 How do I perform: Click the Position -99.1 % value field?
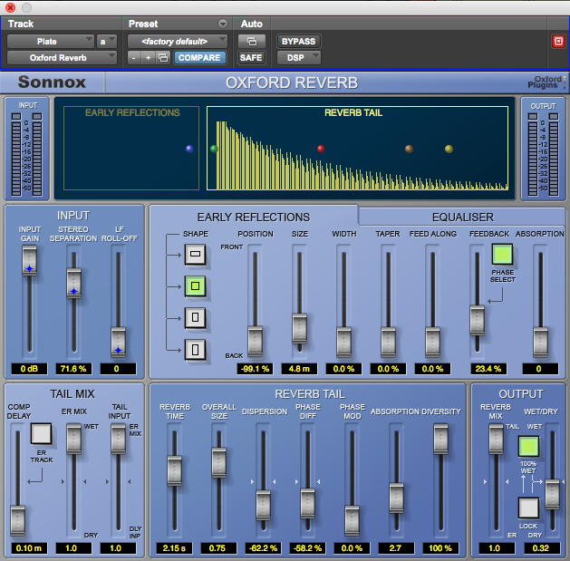click(x=256, y=369)
